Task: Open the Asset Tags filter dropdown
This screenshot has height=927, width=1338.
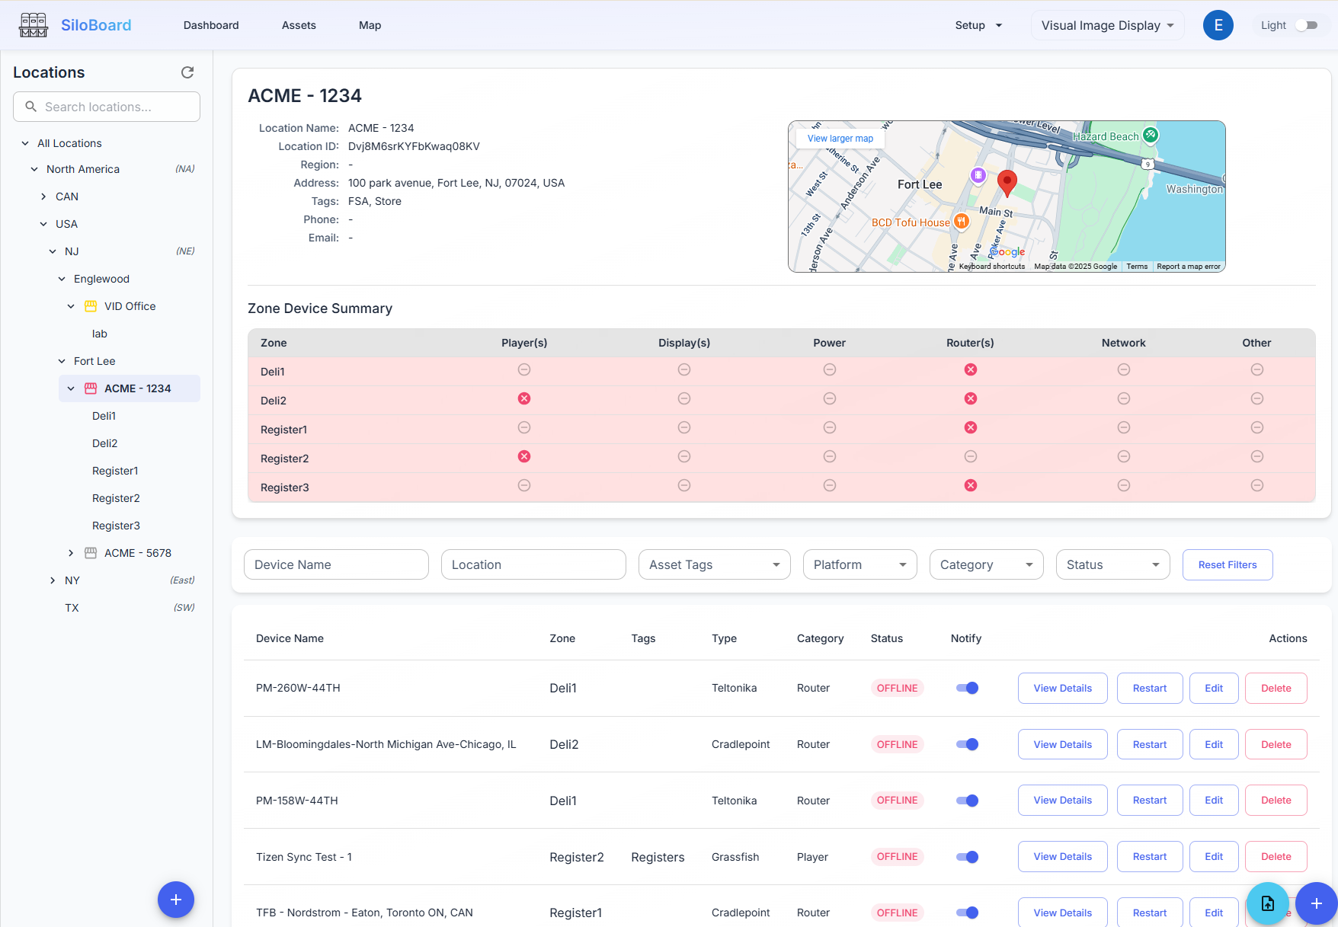Action: pos(715,564)
